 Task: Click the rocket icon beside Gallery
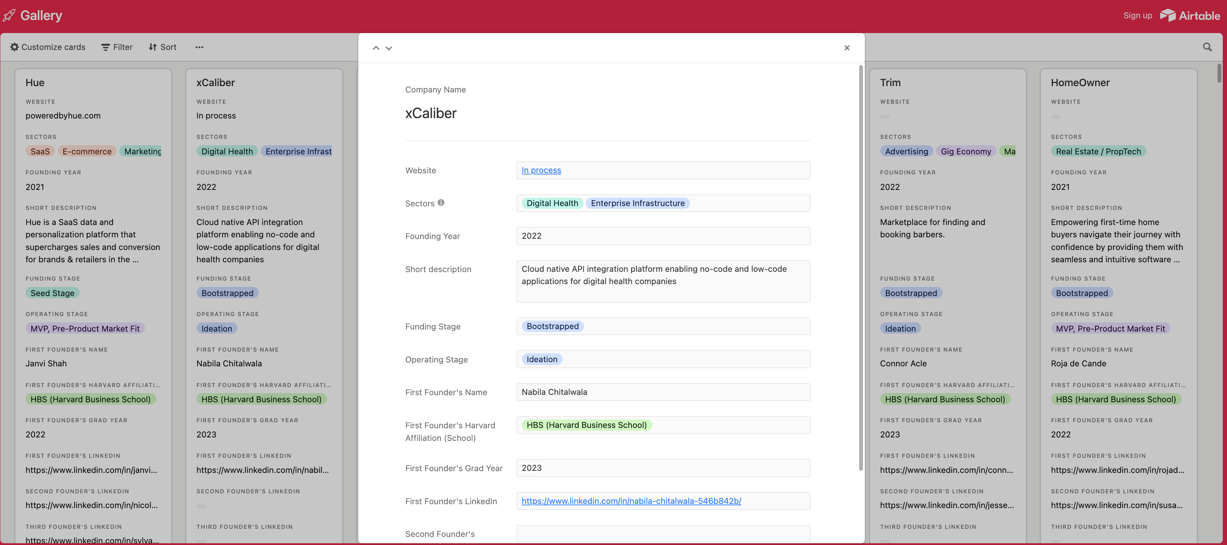click(x=9, y=15)
